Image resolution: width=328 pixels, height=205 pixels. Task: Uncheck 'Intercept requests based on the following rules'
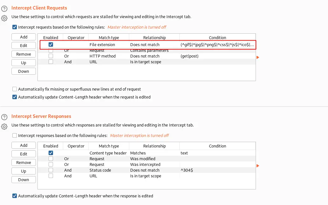(15, 27)
